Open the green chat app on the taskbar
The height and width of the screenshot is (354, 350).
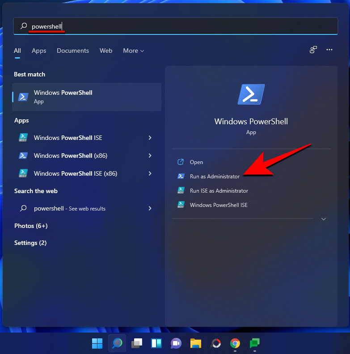click(254, 343)
